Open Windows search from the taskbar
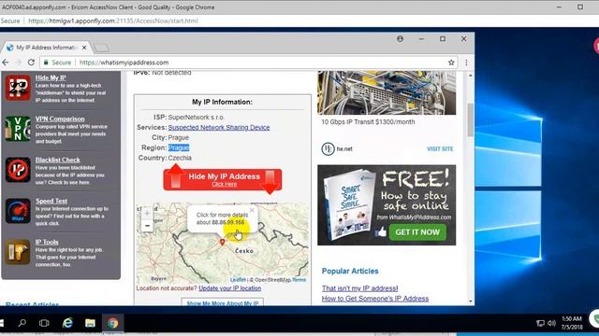The height and width of the screenshot is (336, 599). point(22,323)
